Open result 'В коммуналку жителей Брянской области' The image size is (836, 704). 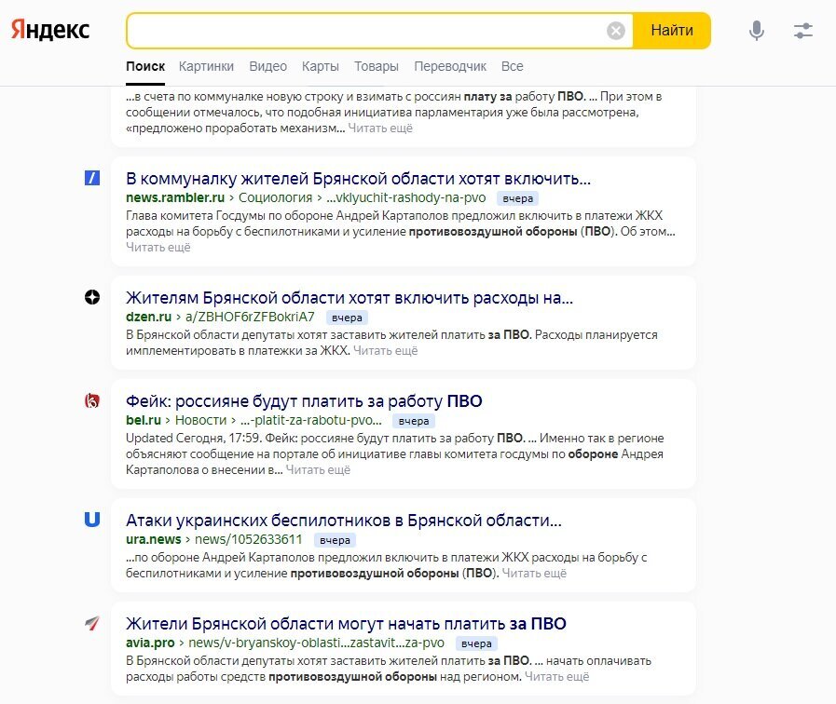click(x=358, y=179)
